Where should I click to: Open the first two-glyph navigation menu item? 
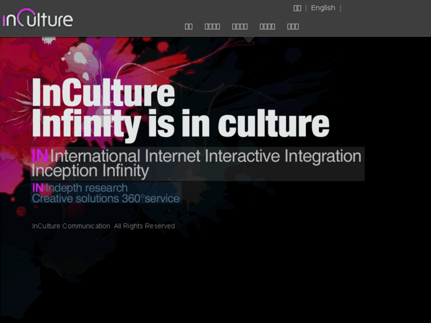pos(189,27)
